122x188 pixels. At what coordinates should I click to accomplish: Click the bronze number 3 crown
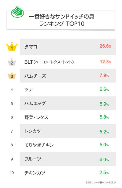12,75
